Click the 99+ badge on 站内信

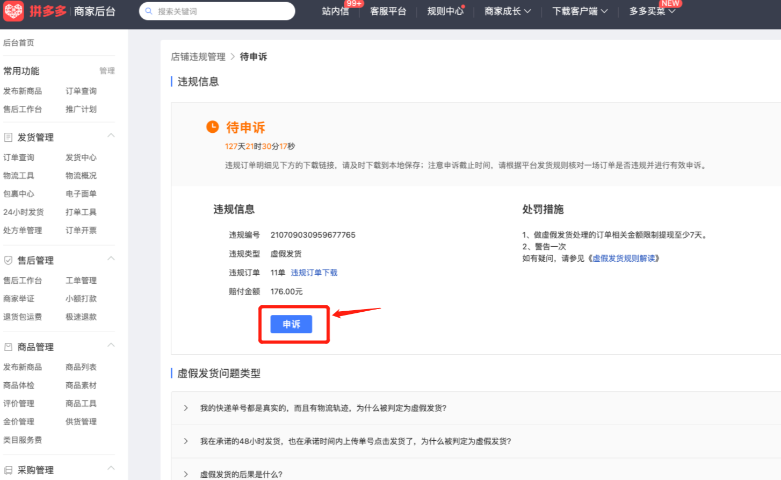[354, 4]
